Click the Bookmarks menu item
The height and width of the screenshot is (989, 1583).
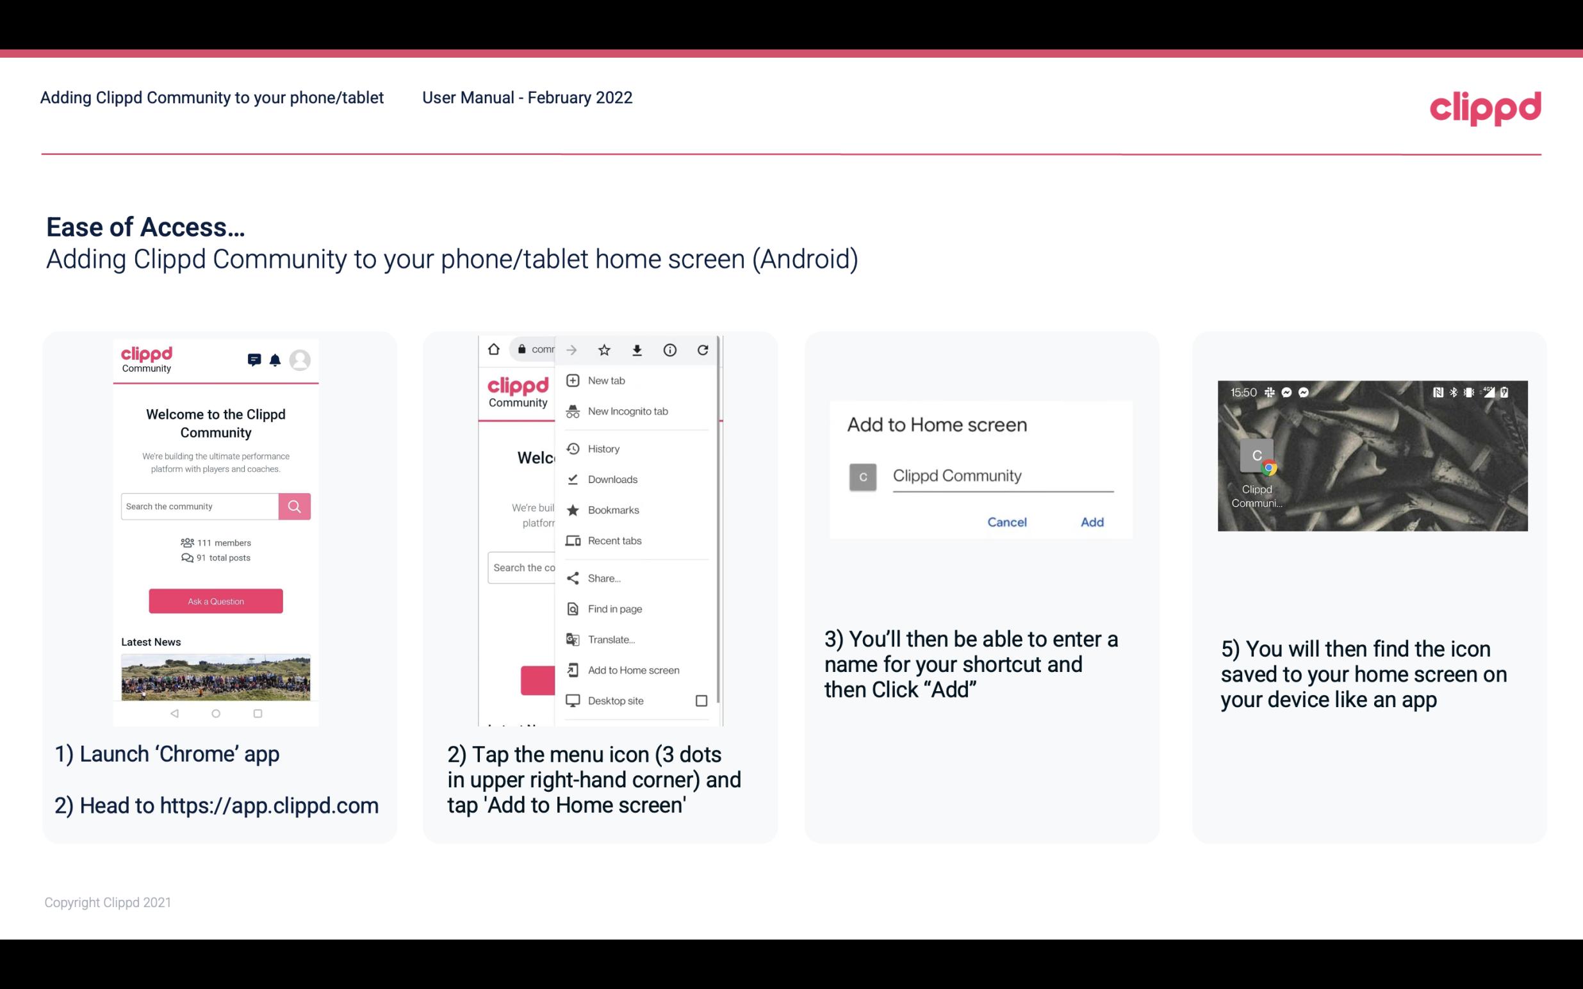[x=612, y=509]
